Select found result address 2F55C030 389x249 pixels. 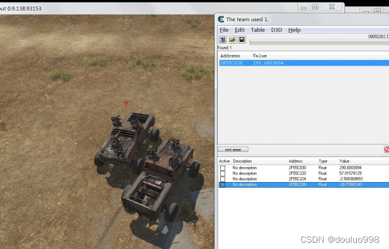click(232, 63)
